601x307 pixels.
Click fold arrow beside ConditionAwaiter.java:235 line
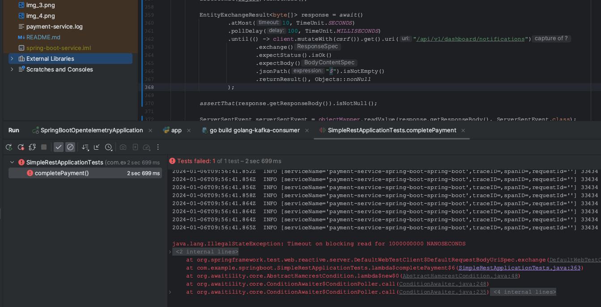[x=170, y=292]
